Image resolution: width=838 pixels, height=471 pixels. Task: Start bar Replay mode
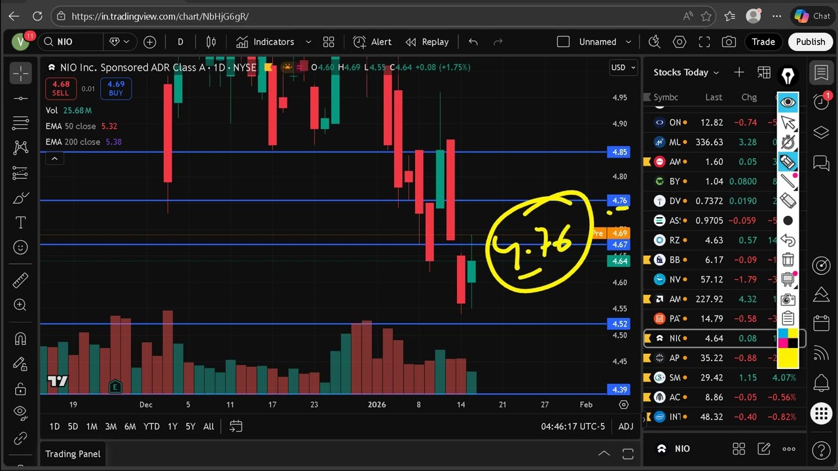pyautogui.click(x=427, y=42)
